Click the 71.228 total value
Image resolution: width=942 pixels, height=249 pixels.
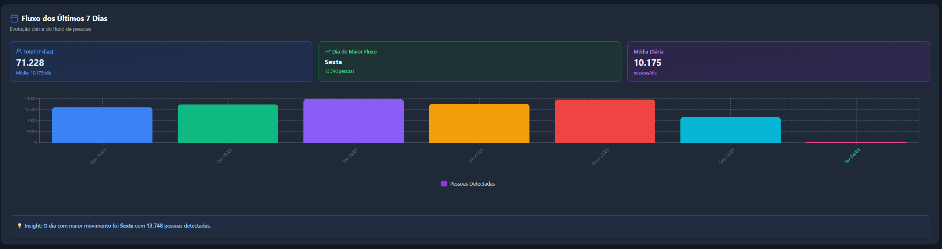click(30, 63)
